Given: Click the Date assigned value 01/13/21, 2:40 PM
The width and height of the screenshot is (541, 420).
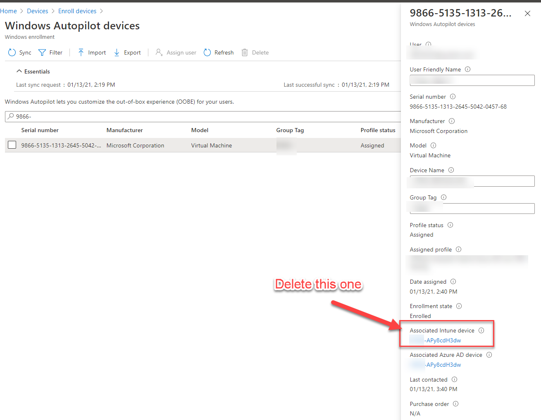Looking at the screenshot, I should coord(434,292).
